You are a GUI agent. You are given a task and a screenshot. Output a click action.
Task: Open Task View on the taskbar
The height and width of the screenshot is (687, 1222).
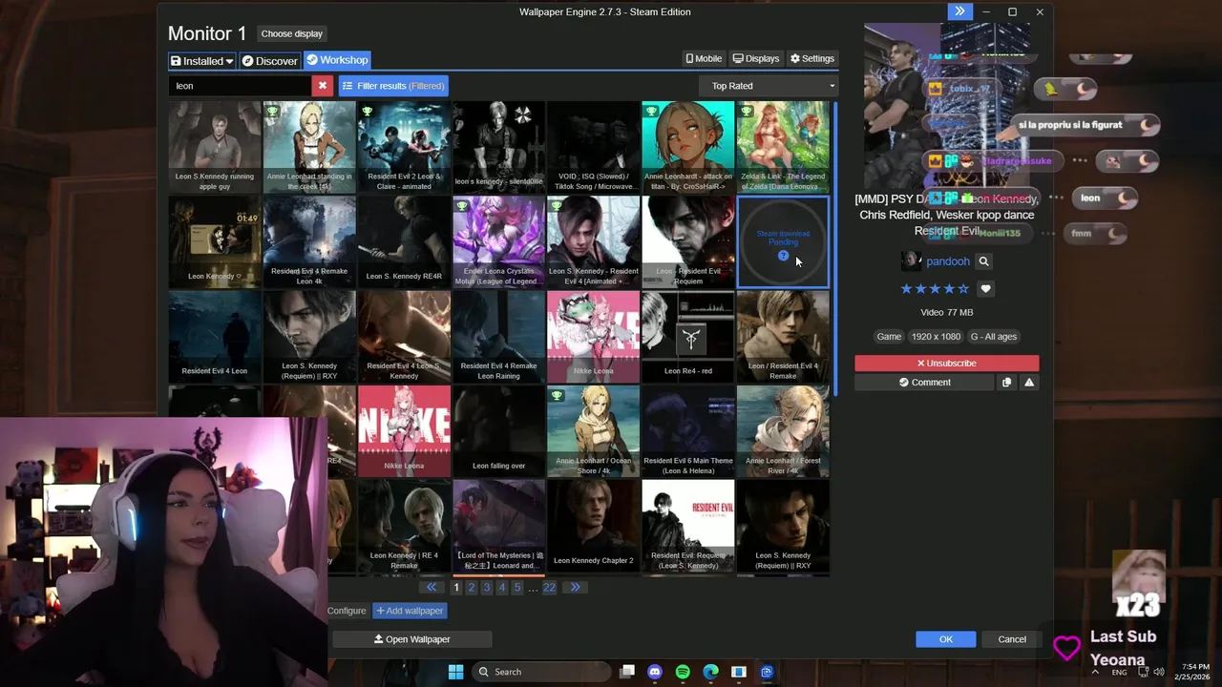[627, 672]
